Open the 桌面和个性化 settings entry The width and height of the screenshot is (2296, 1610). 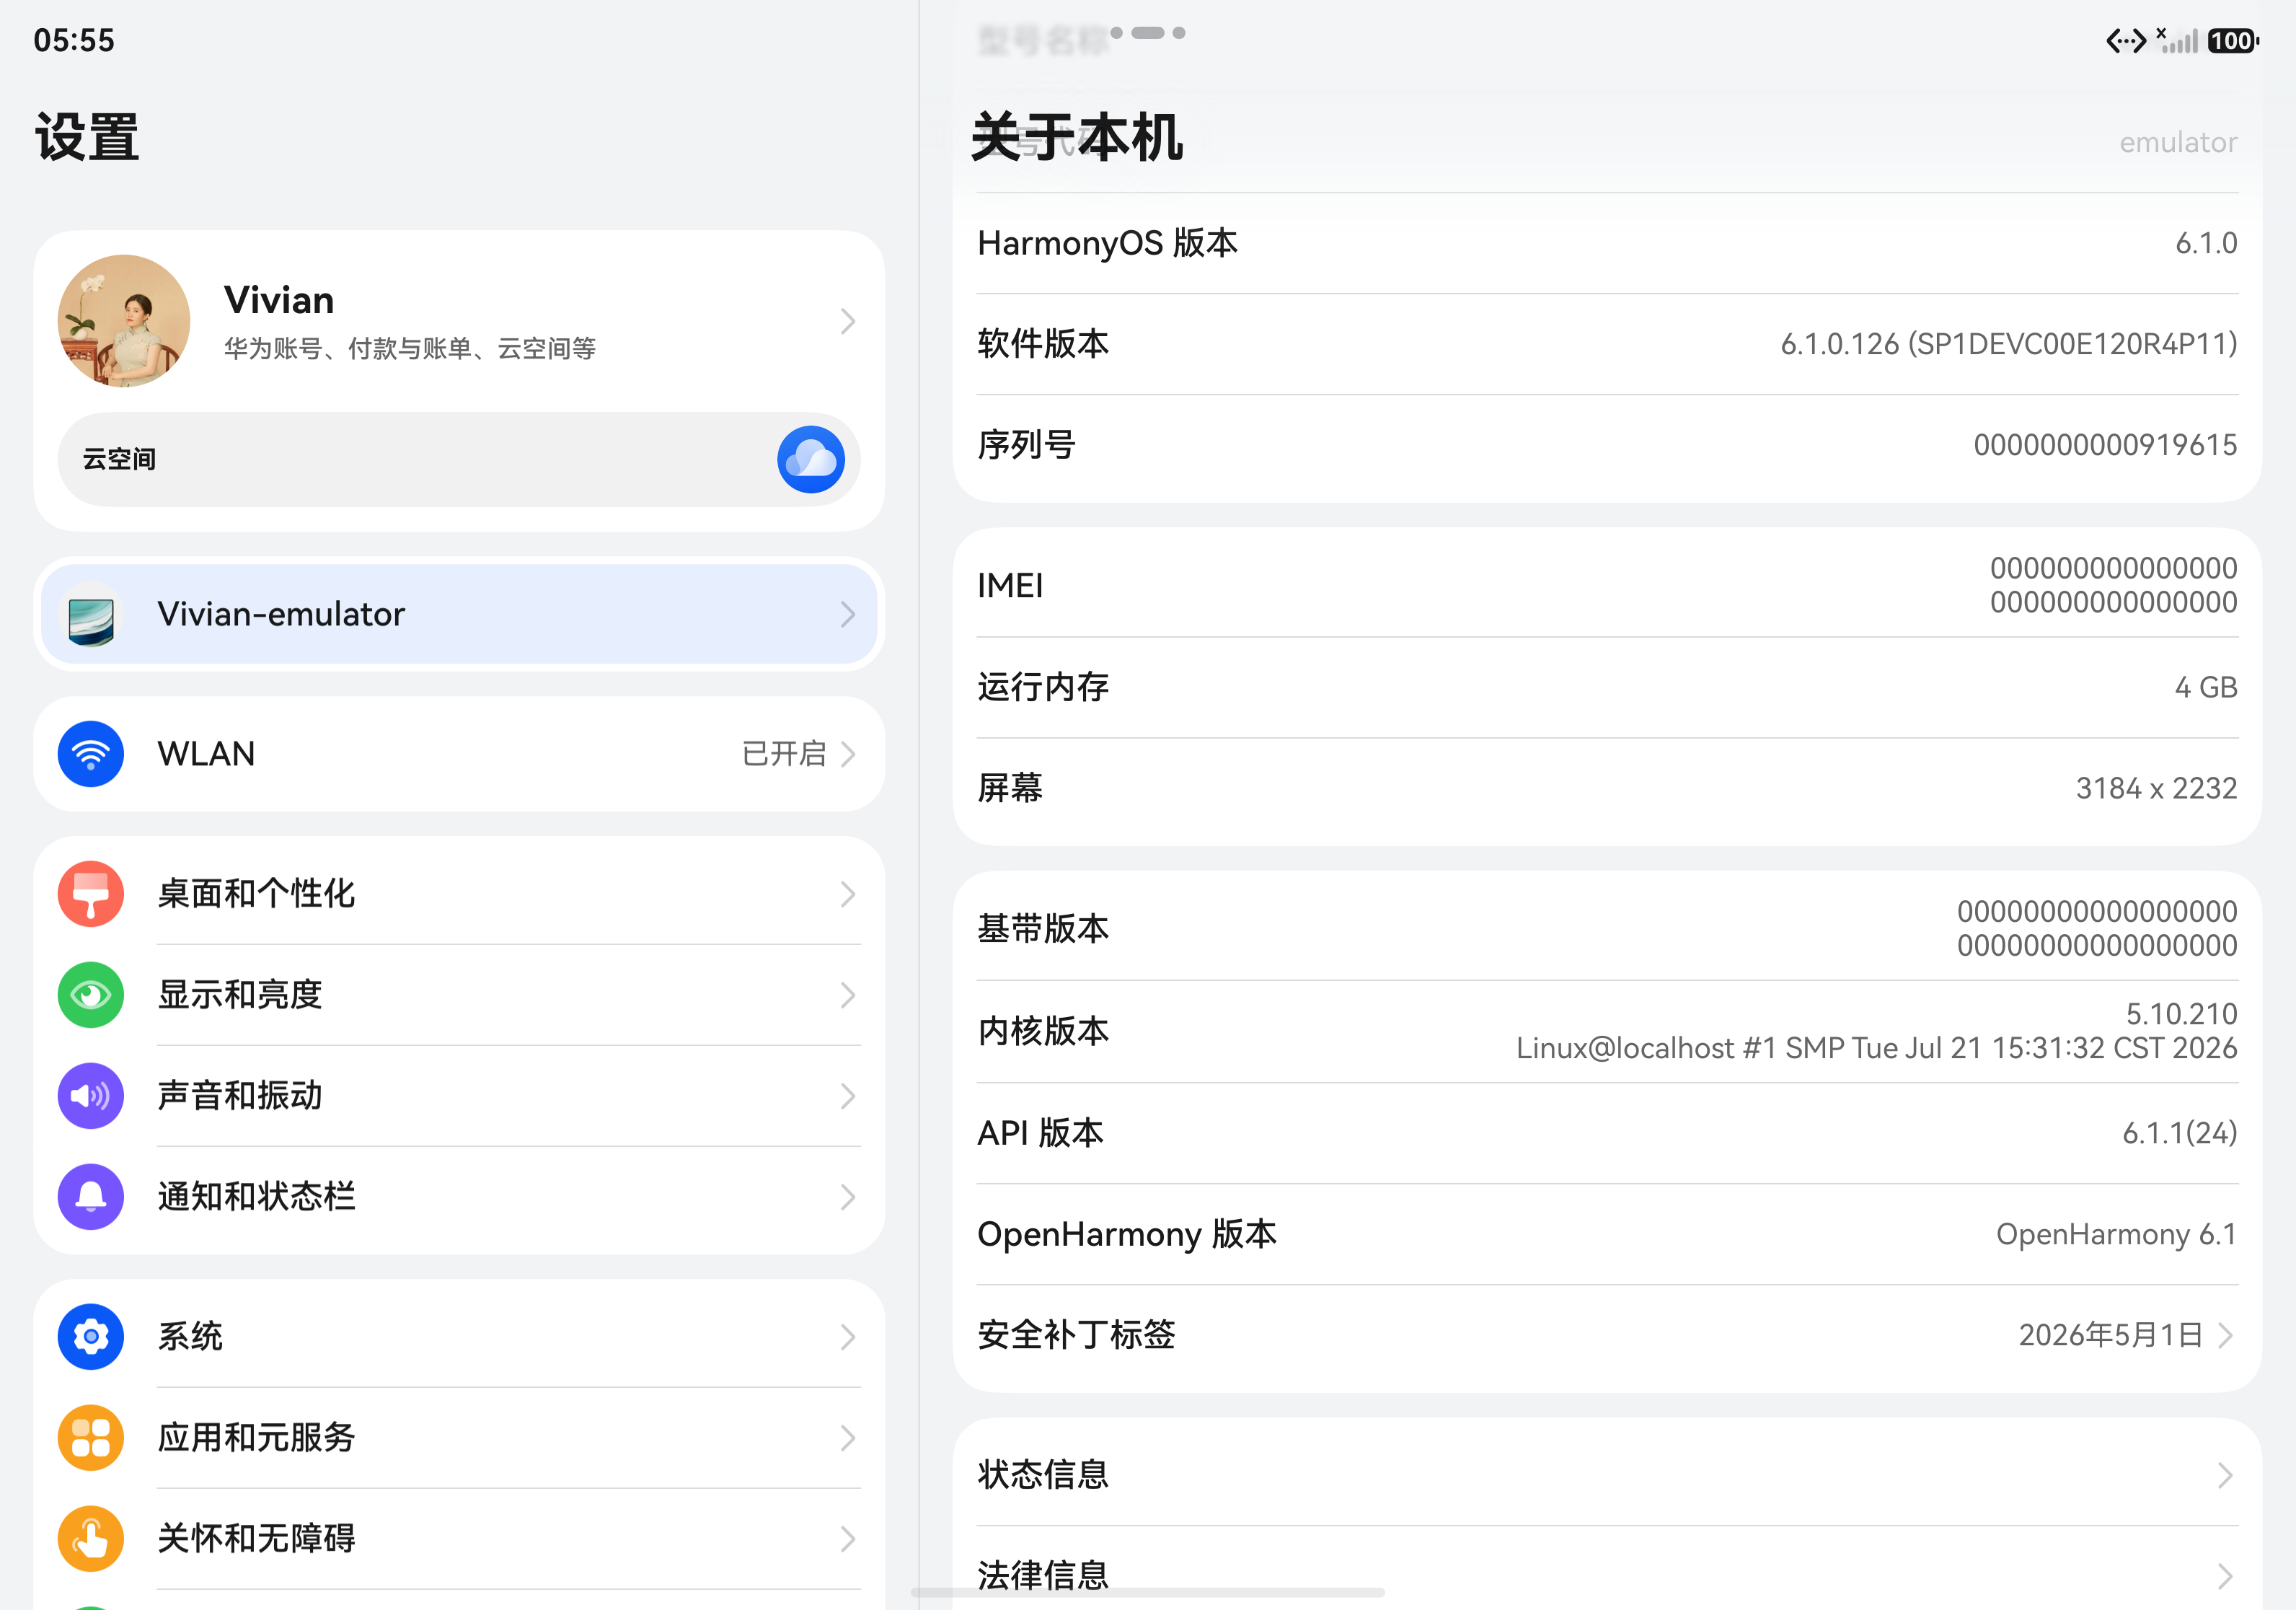coord(459,894)
